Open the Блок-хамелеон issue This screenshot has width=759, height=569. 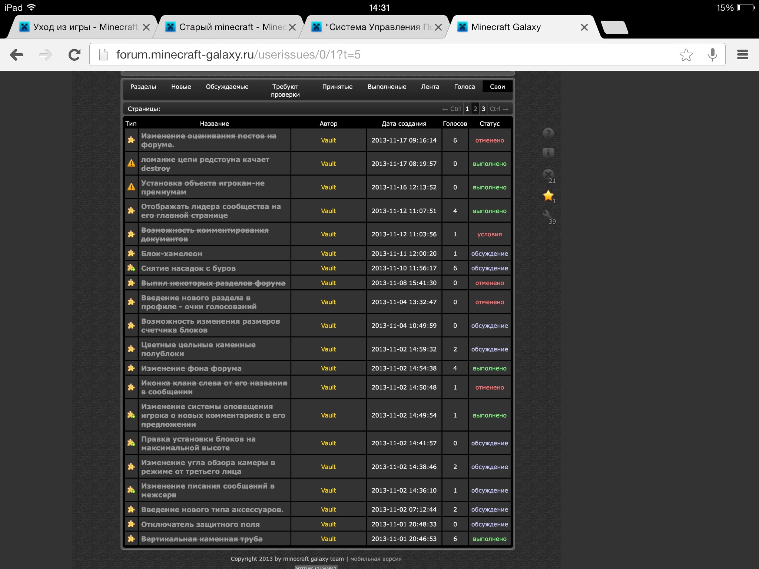tap(172, 254)
